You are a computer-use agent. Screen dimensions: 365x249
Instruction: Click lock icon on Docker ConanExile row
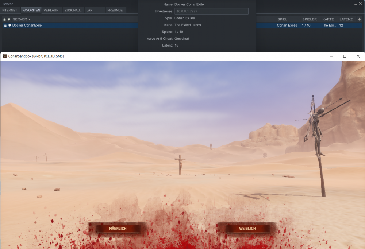pos(5,26)
